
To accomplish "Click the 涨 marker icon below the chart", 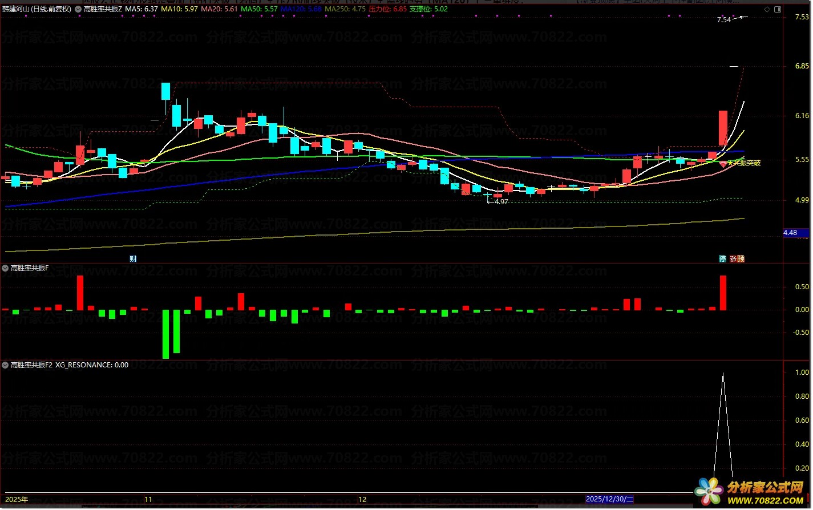I will coord(732,259).
